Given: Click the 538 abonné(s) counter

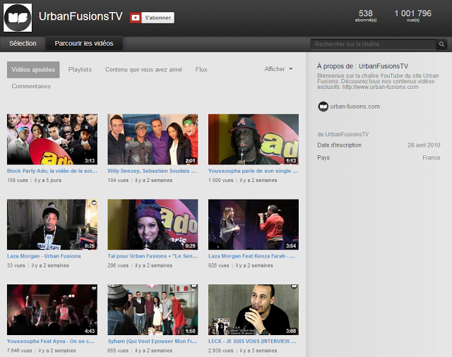Looking at the screenshot, I should [x=366, y=16].
